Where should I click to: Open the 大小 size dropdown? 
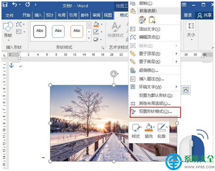pos(191,31)
